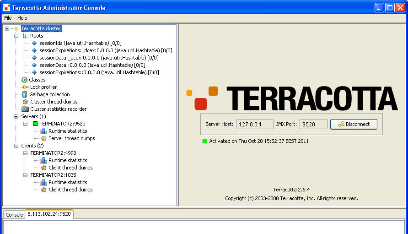Select the TERMINATOR2:1035 client label
The height and width of the screenshot is (234, 408).
pyautogui.click(x=54, y=175)
